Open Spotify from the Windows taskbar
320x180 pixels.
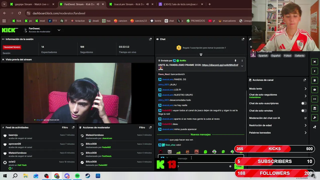tap(77, 176)
